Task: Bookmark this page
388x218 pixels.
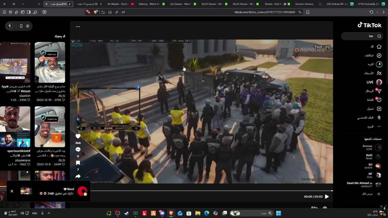Action: point(308,12)
